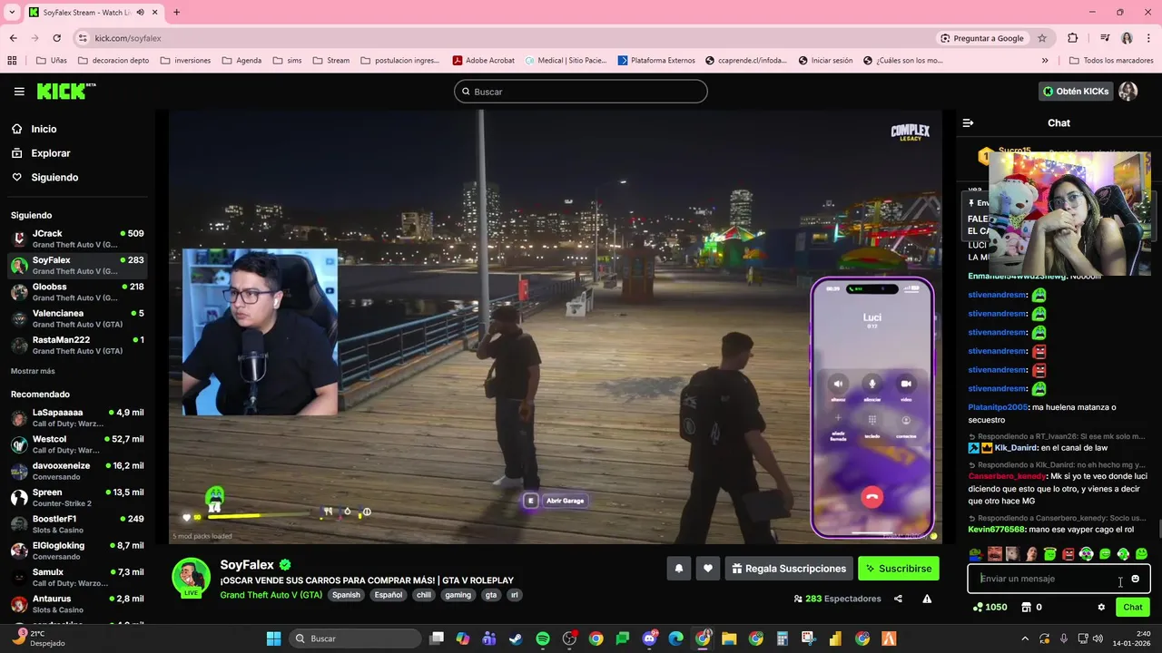Open Plataforma Externos bookmark
Screen dimensions: 1162x653
click(656, 61)
